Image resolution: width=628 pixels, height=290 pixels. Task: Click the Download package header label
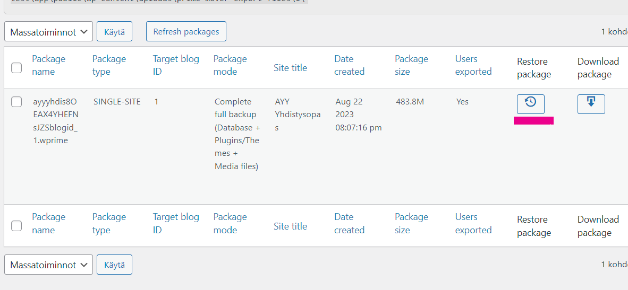coord(598,68)
